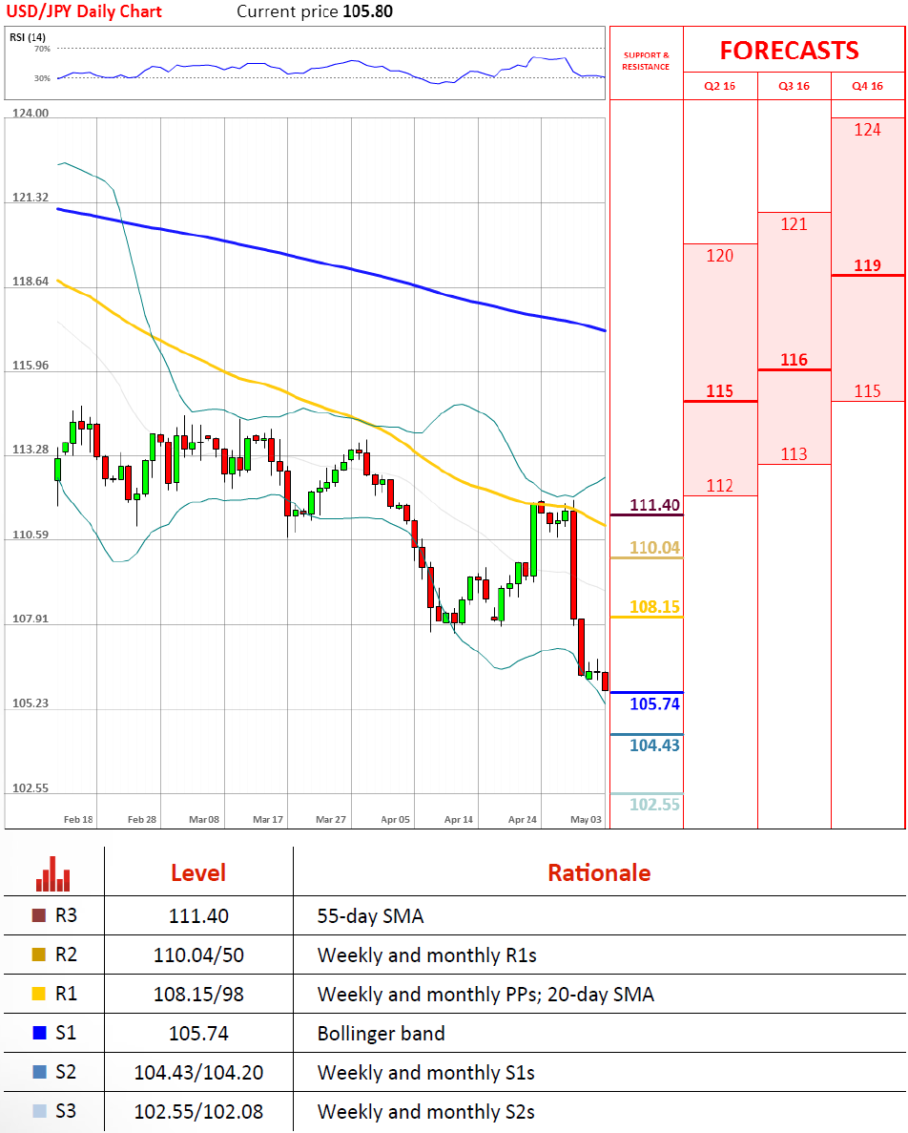The image size is (908, 1133).
Task: Select the S3 light blue swatch
Action: (40, 1111)
